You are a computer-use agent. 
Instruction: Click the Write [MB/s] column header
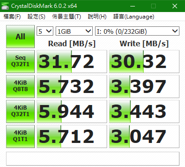click(x=144, y=43)
